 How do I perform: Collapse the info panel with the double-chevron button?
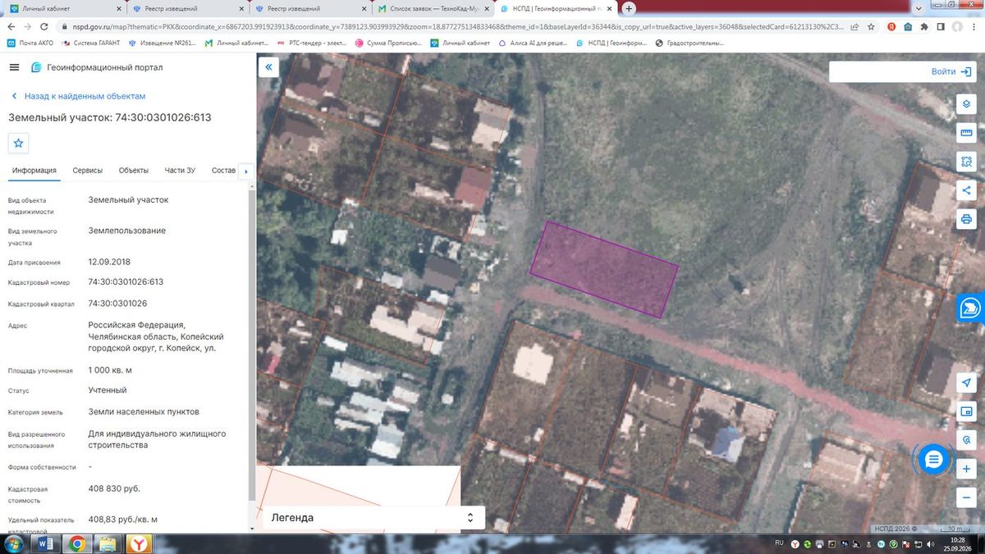point(268,67)
